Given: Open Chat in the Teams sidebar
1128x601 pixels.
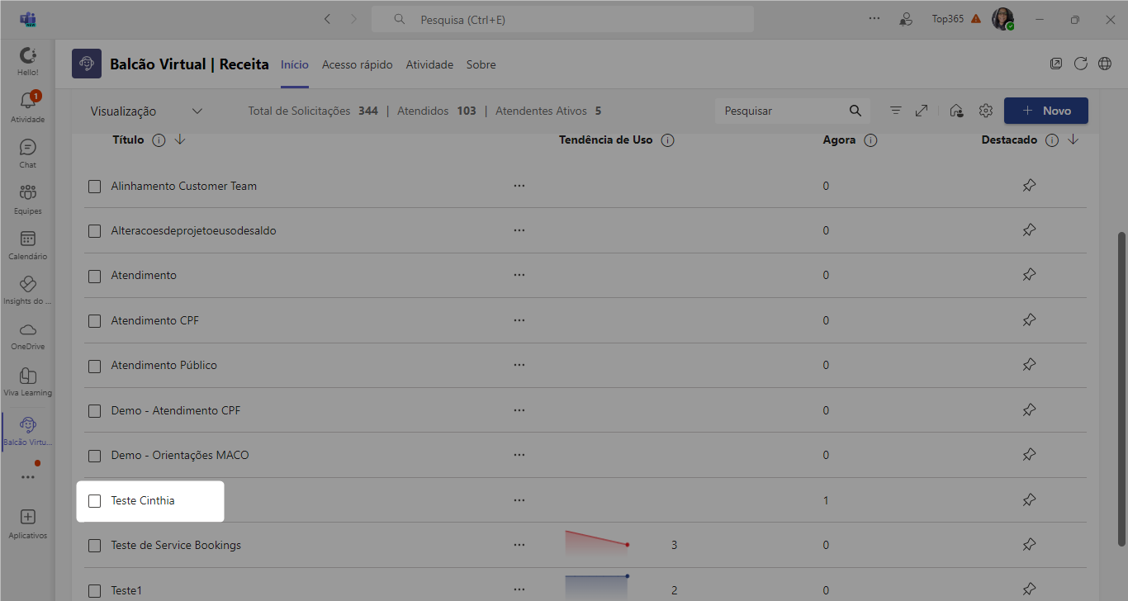Looking at the screenshot, I should (x=27, y=153).
